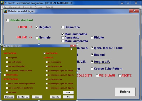Tick the double-asterisk checkbox in dialog
This screenshot has width=142, height=101.
pyautogui.click(x=72, y=49)
